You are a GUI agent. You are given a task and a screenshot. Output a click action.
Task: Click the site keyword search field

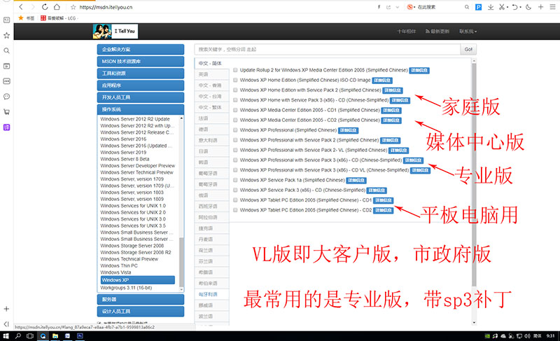pos(328,49)
